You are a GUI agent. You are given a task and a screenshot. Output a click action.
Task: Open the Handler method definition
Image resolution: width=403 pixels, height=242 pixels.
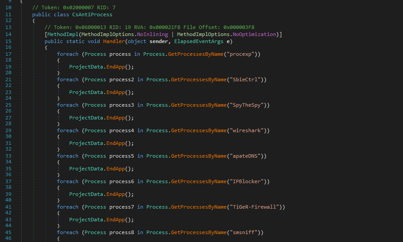point(114,41)
